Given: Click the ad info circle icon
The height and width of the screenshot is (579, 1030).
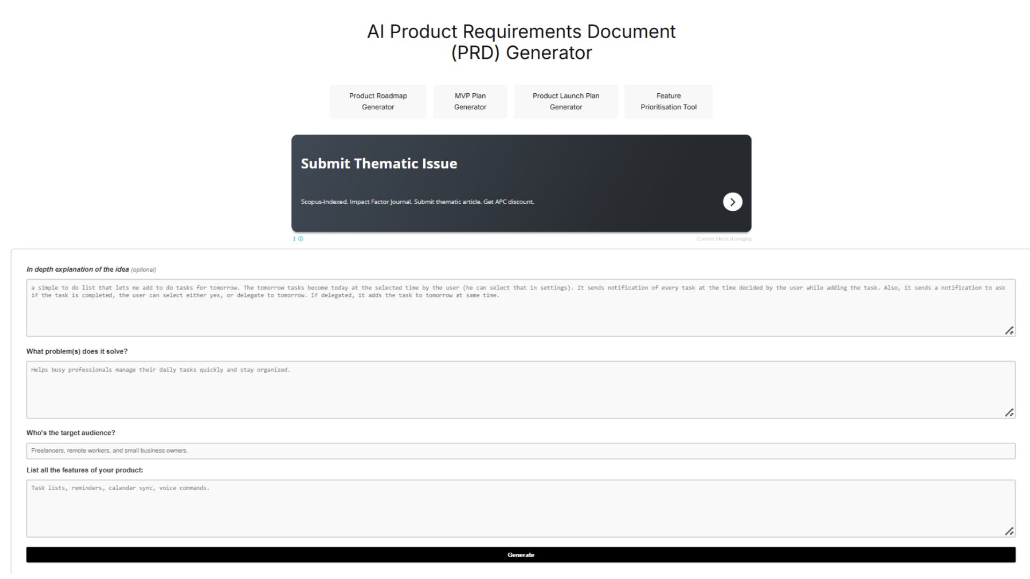Looking at the screenshot, I should point(301,239).
